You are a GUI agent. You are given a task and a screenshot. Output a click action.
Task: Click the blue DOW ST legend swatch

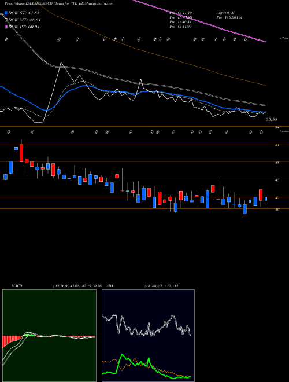6,13
